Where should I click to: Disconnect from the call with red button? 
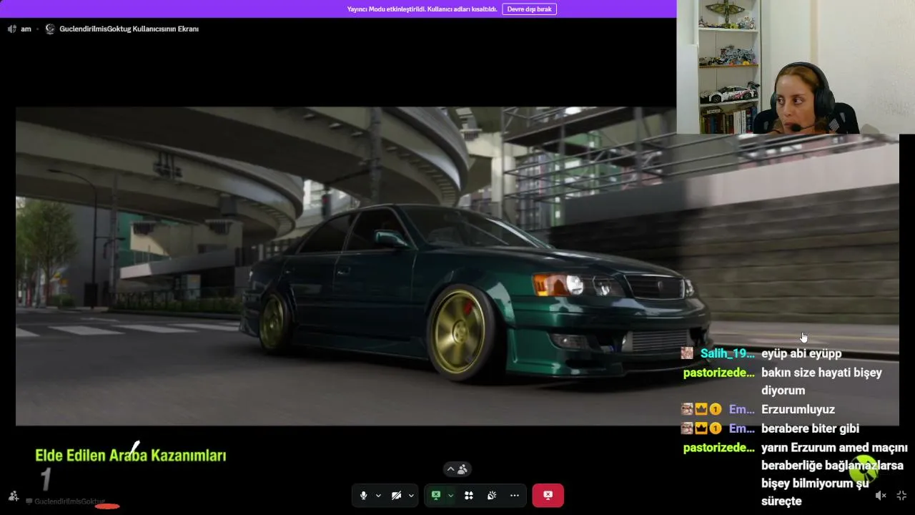pos(548,495)
